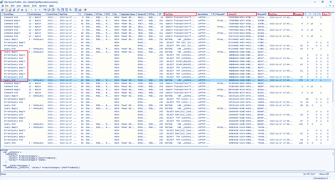Click the TextData column header

(x=180, y=14)
